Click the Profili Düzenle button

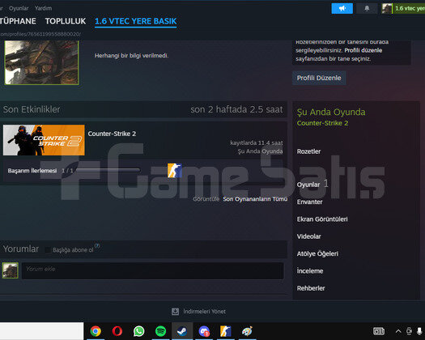pos(319,78)
